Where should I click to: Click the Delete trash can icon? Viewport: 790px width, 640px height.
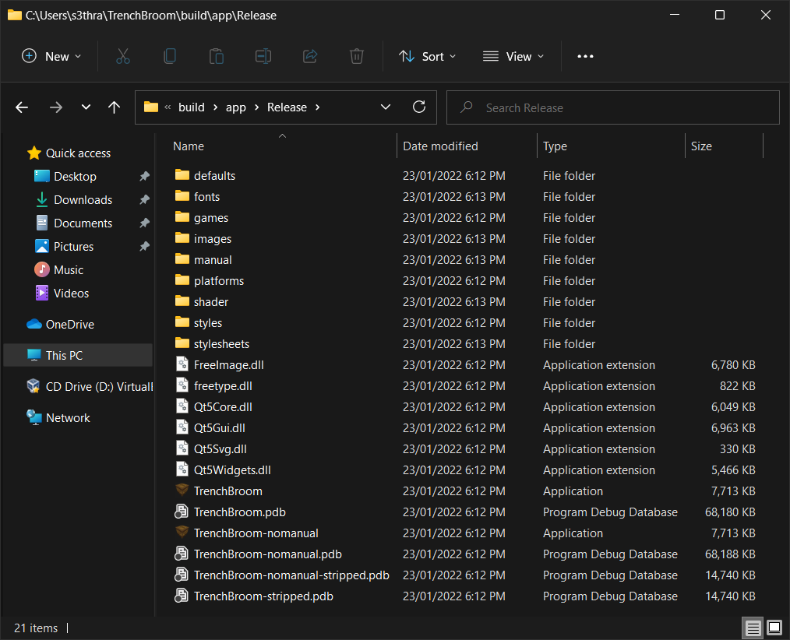tap(357, 56)
